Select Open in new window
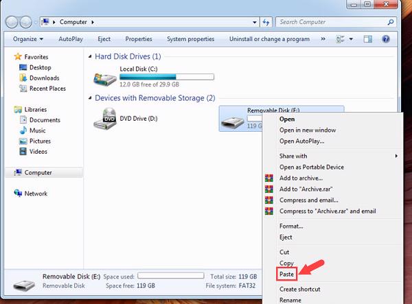The image size is (412, 304). [x=308, y=130]
